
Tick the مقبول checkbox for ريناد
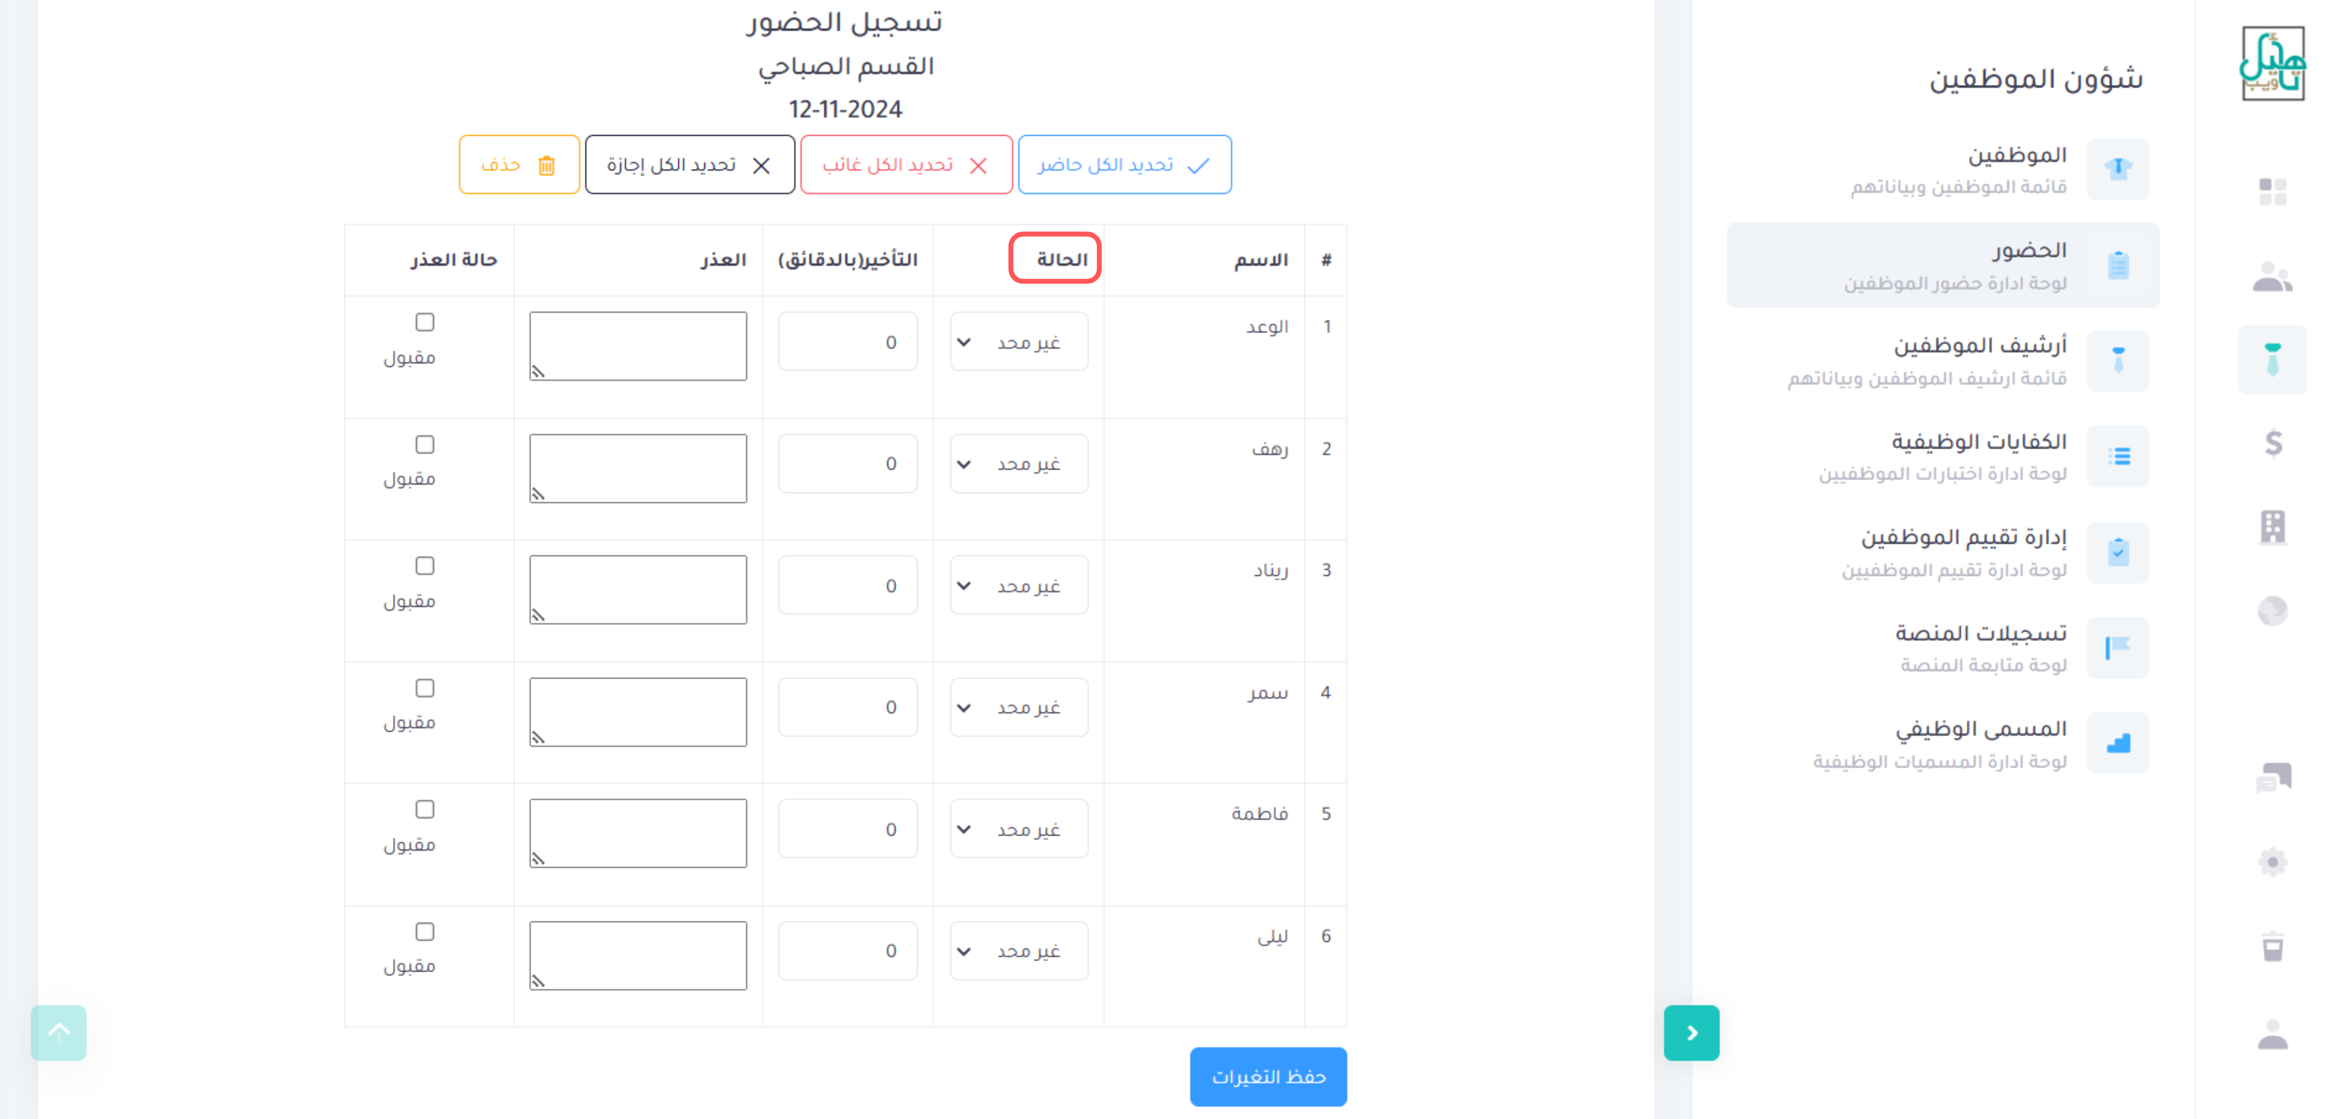424,565
